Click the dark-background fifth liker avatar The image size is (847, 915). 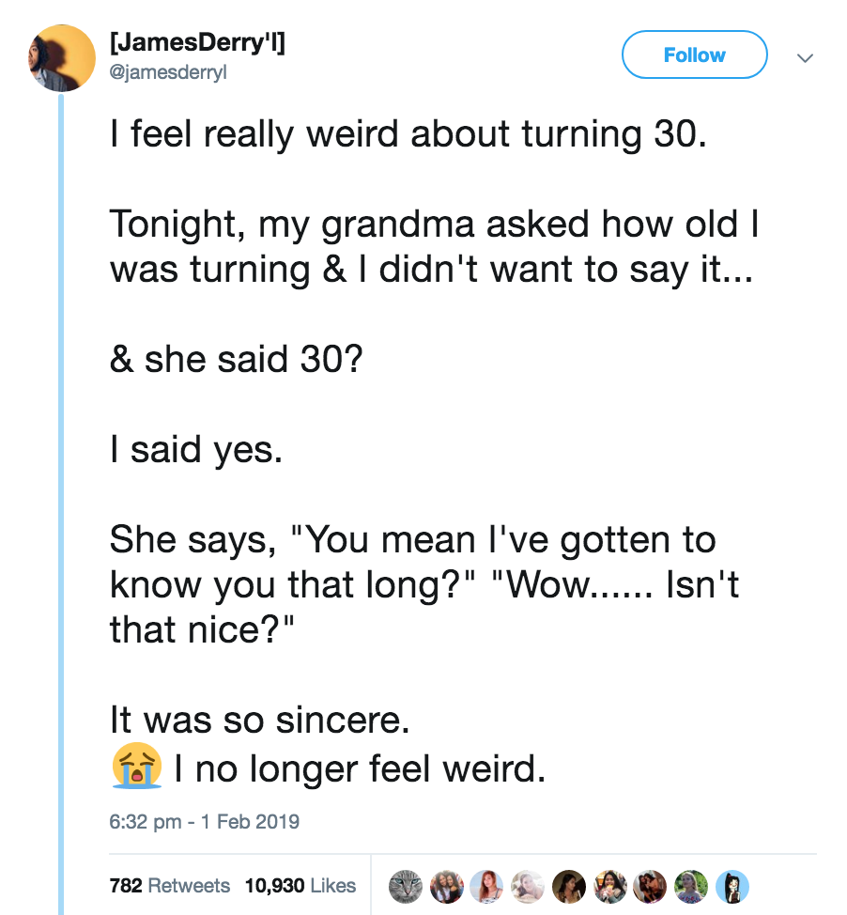click(x=567, y=885)
